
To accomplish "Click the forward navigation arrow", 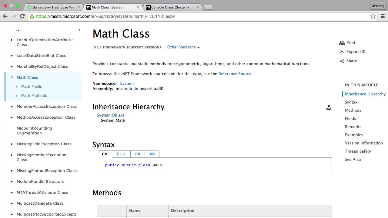I will 14,16.
